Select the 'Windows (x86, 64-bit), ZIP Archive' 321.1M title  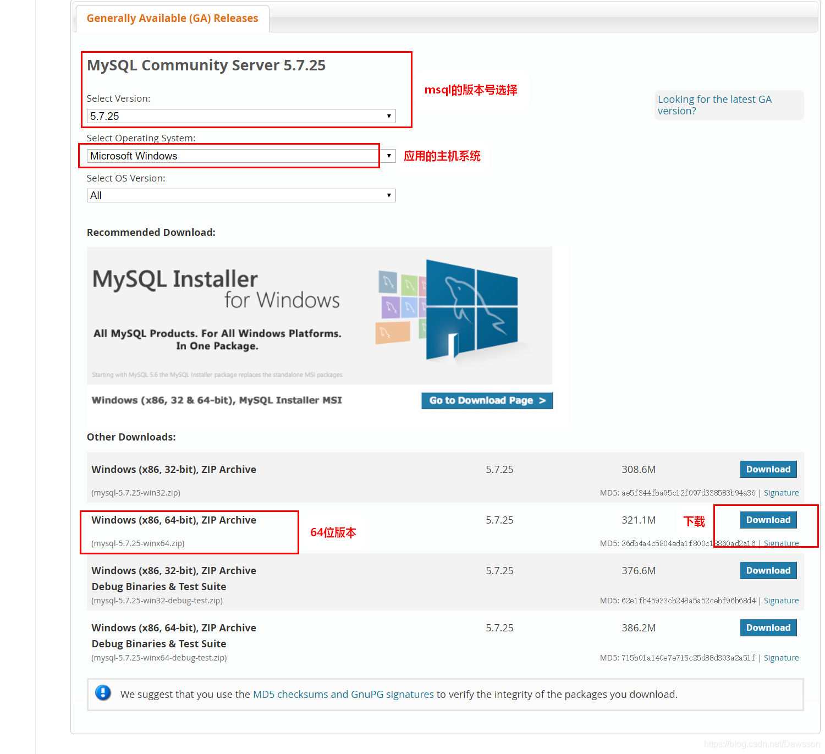174,520
